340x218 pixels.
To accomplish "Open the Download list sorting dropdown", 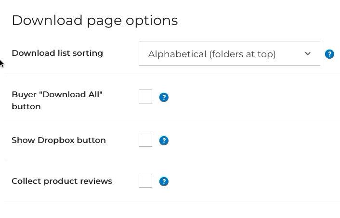I will pos(229,53).
